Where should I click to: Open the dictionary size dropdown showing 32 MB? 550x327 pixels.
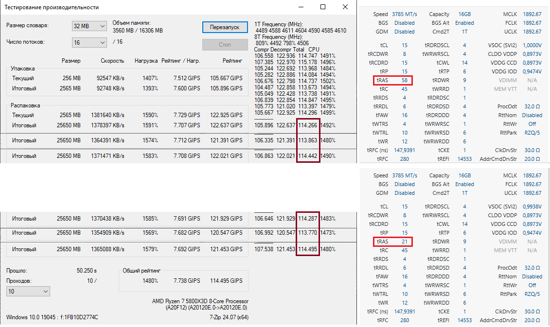click(89, 26)
